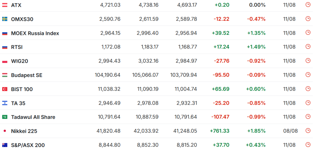
Task: Open the Nikkei 225 index page
Action: tap(24, 131)
